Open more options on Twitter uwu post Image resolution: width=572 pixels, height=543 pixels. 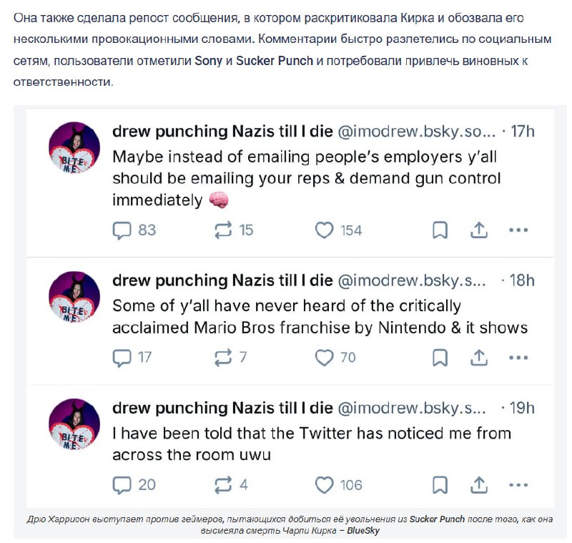[518, 485]
